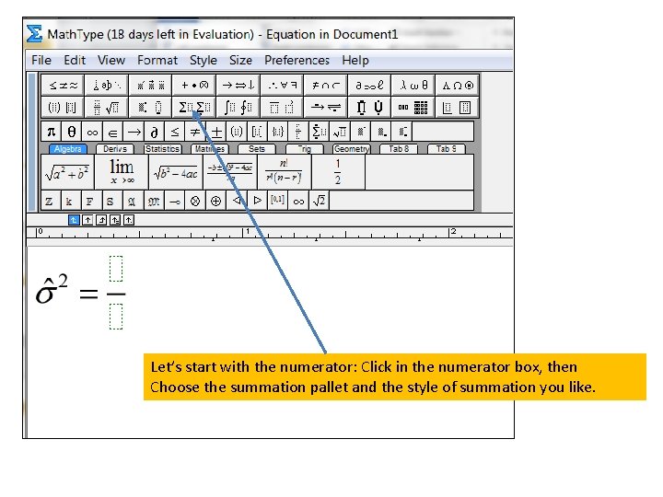
Task: Open the fraction and radical templates palette
Action: 107,108
